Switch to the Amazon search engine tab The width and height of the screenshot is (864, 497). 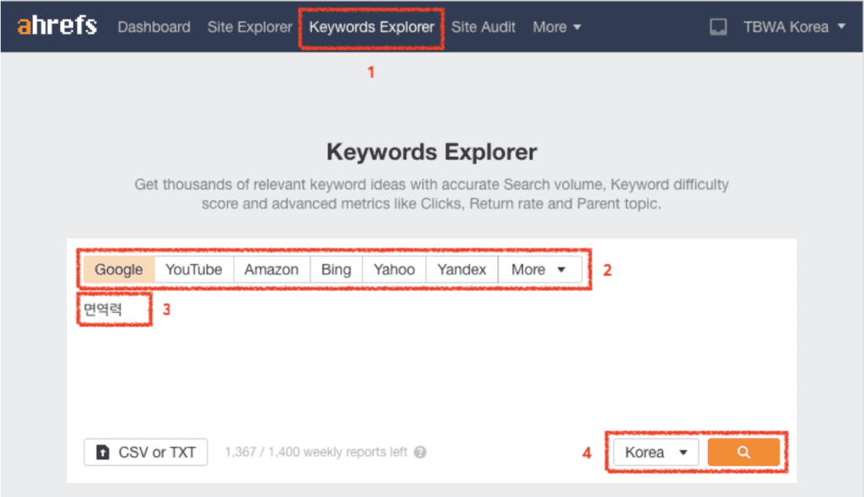click(x=271, y=269)
